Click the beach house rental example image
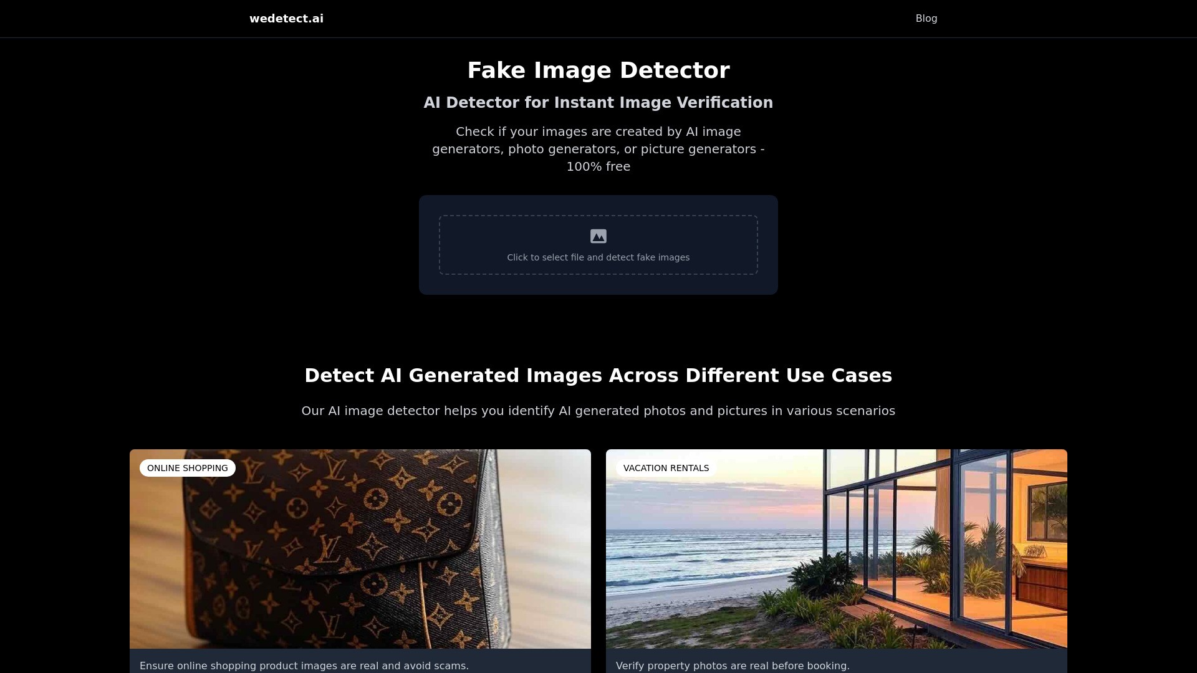 point(835,548)
